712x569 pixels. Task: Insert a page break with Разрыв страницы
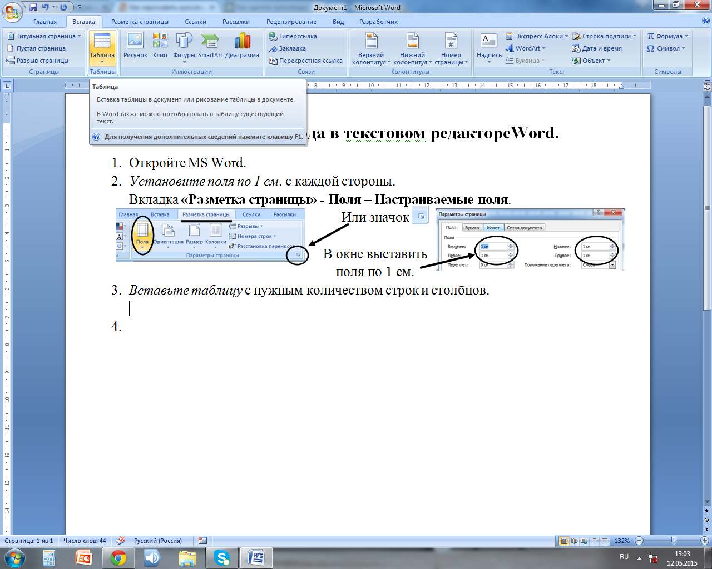pyautogui.click(x=37, y=61)
